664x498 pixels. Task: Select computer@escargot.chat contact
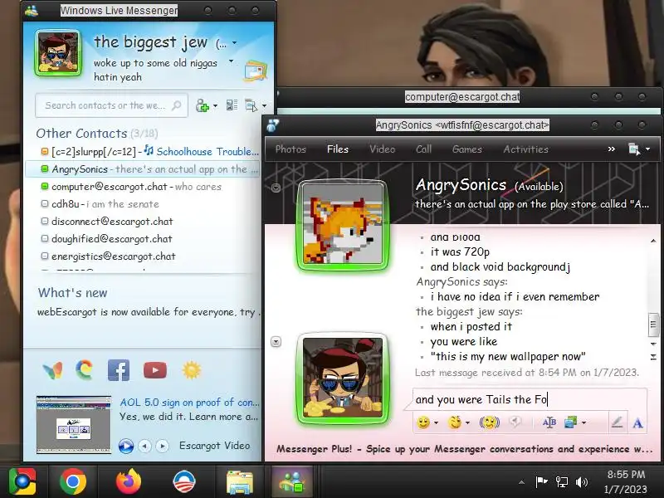point(143,186)
